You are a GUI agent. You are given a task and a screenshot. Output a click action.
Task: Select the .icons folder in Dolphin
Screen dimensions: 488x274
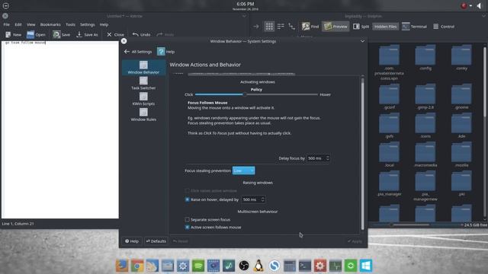pos(425,125)
